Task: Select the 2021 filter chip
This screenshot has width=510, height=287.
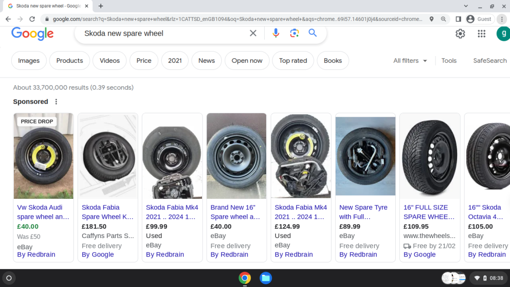Action: click(174, 61)
